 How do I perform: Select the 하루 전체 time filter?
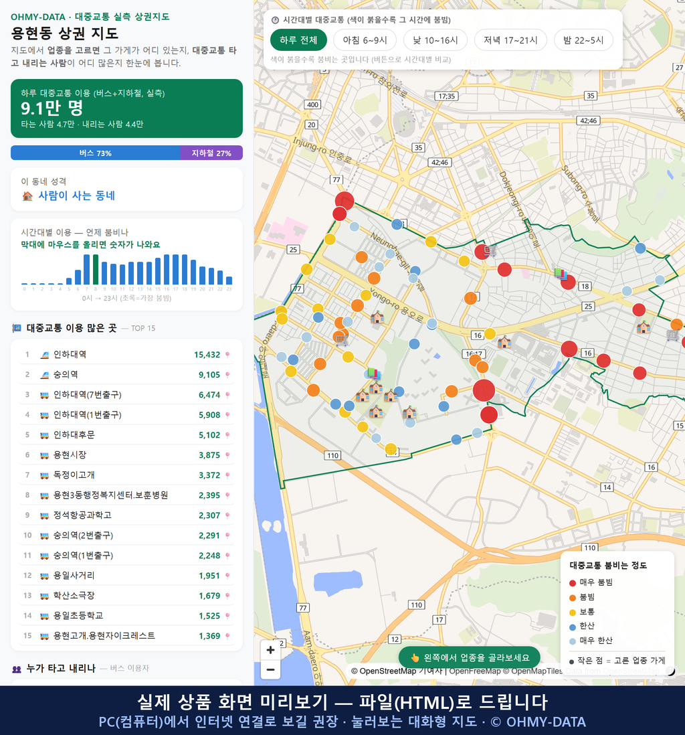pos(298,40)
